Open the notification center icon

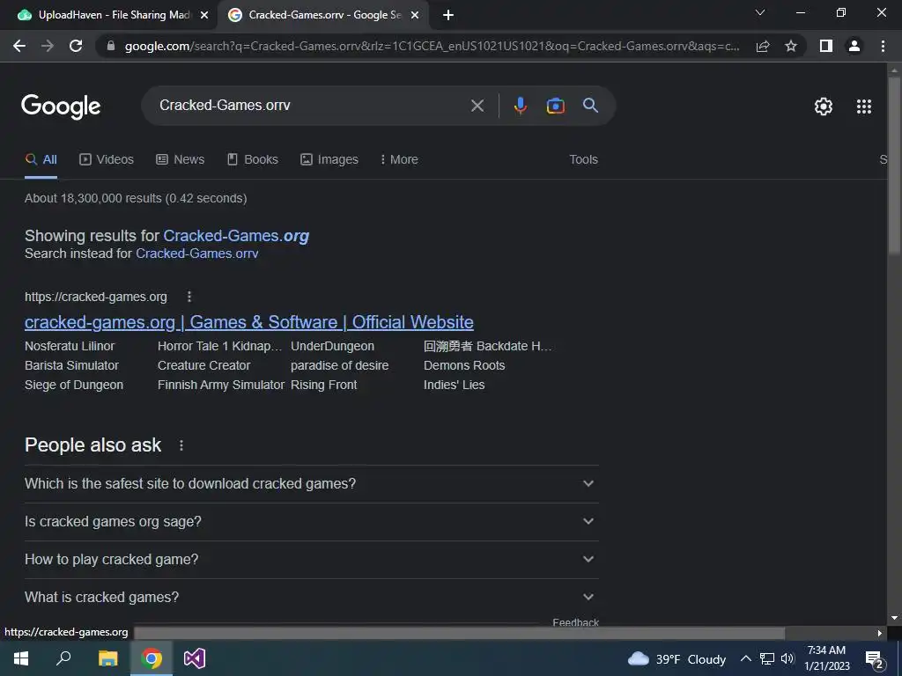point(874,659)
